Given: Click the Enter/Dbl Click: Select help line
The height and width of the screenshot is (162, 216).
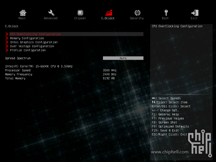Looking at the screenshot, I should (x=171, y=106).
